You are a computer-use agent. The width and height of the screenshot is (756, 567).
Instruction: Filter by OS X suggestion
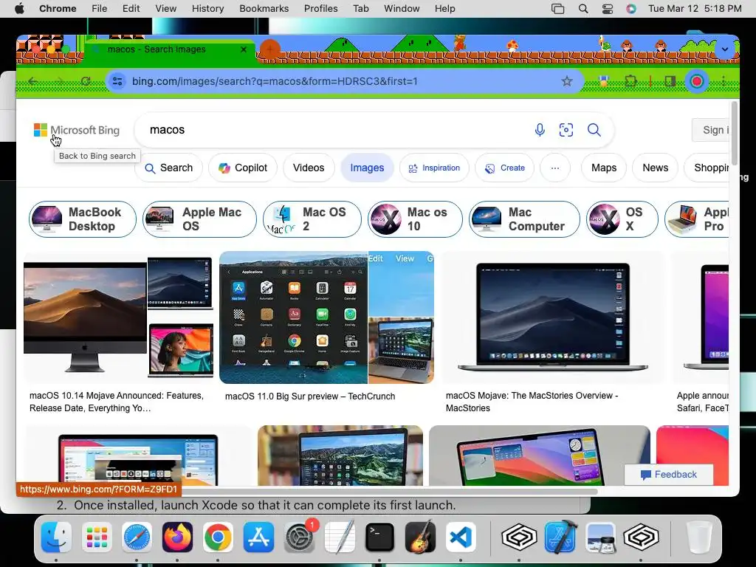[x=622, y=219]
